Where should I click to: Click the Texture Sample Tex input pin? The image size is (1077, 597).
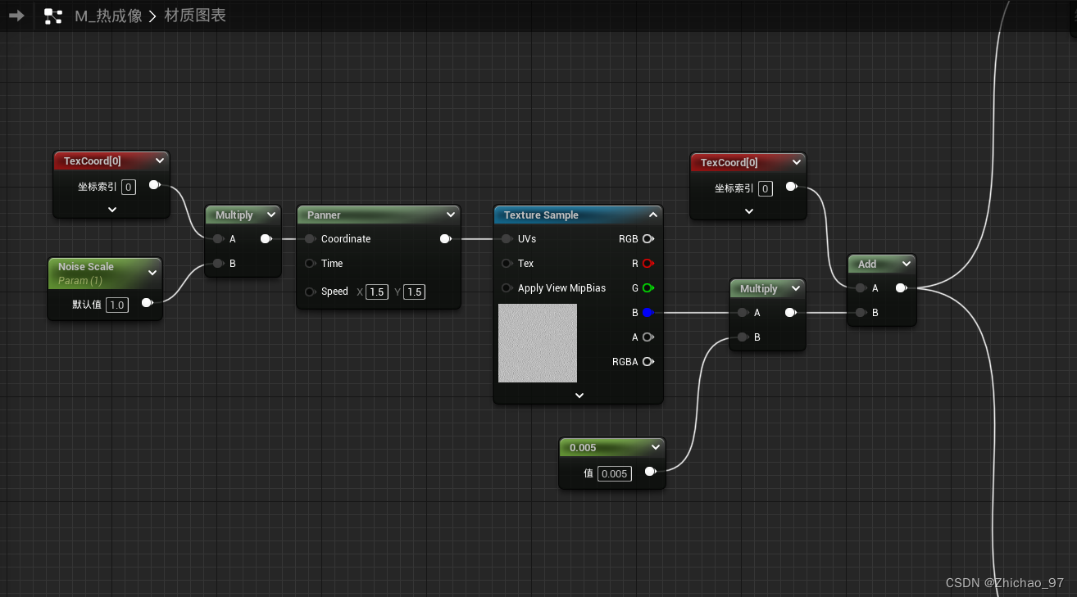tap(507, 264)
